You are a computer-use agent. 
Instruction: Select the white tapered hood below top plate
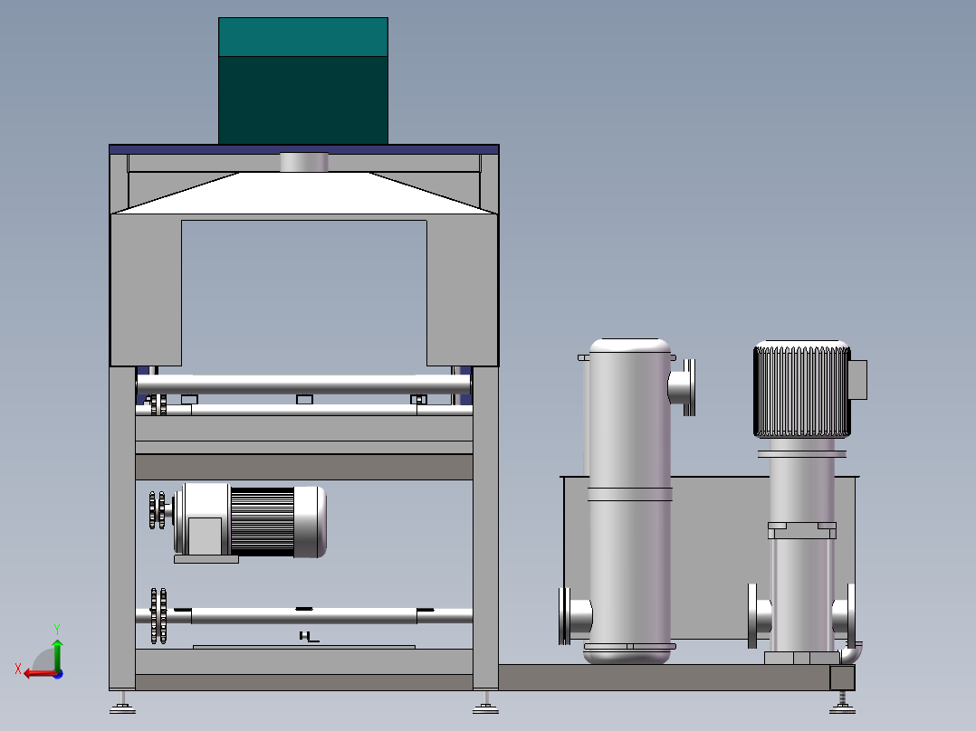(x=304, y=194)
